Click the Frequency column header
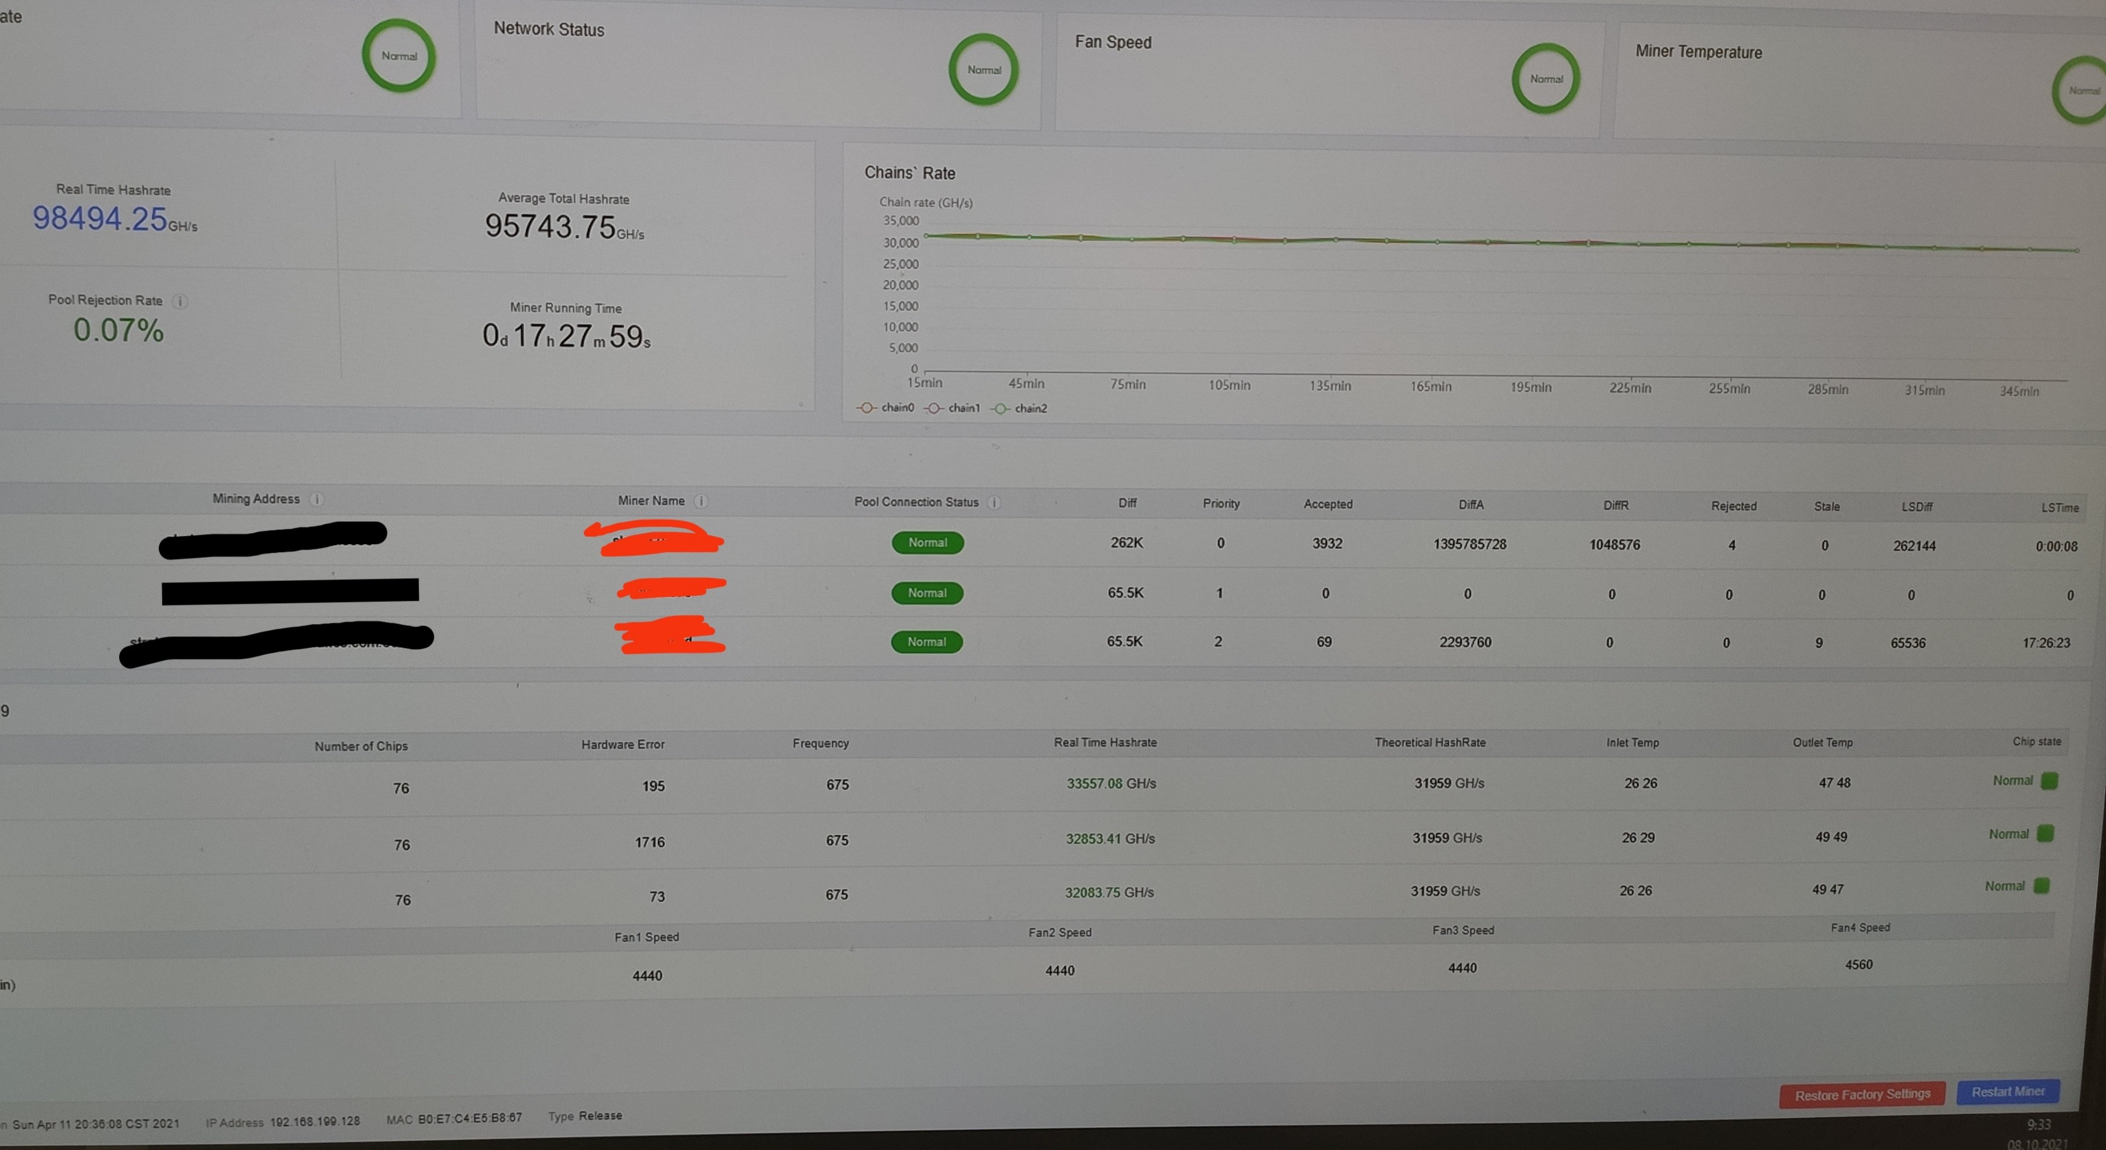 click(x=820, y=743)
